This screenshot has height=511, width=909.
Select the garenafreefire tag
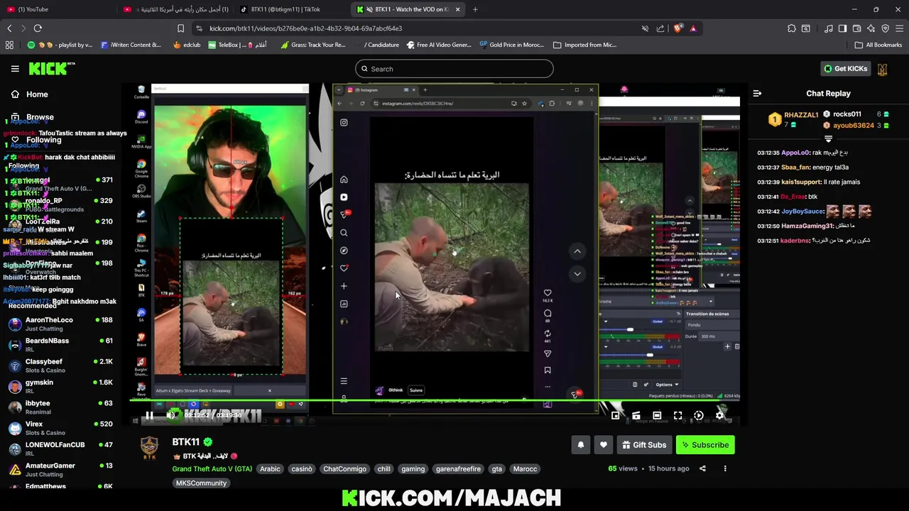point(458,469)
